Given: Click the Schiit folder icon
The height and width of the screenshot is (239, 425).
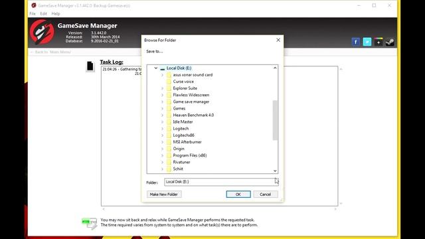Looking at the screenshot, I should point(169,169).
